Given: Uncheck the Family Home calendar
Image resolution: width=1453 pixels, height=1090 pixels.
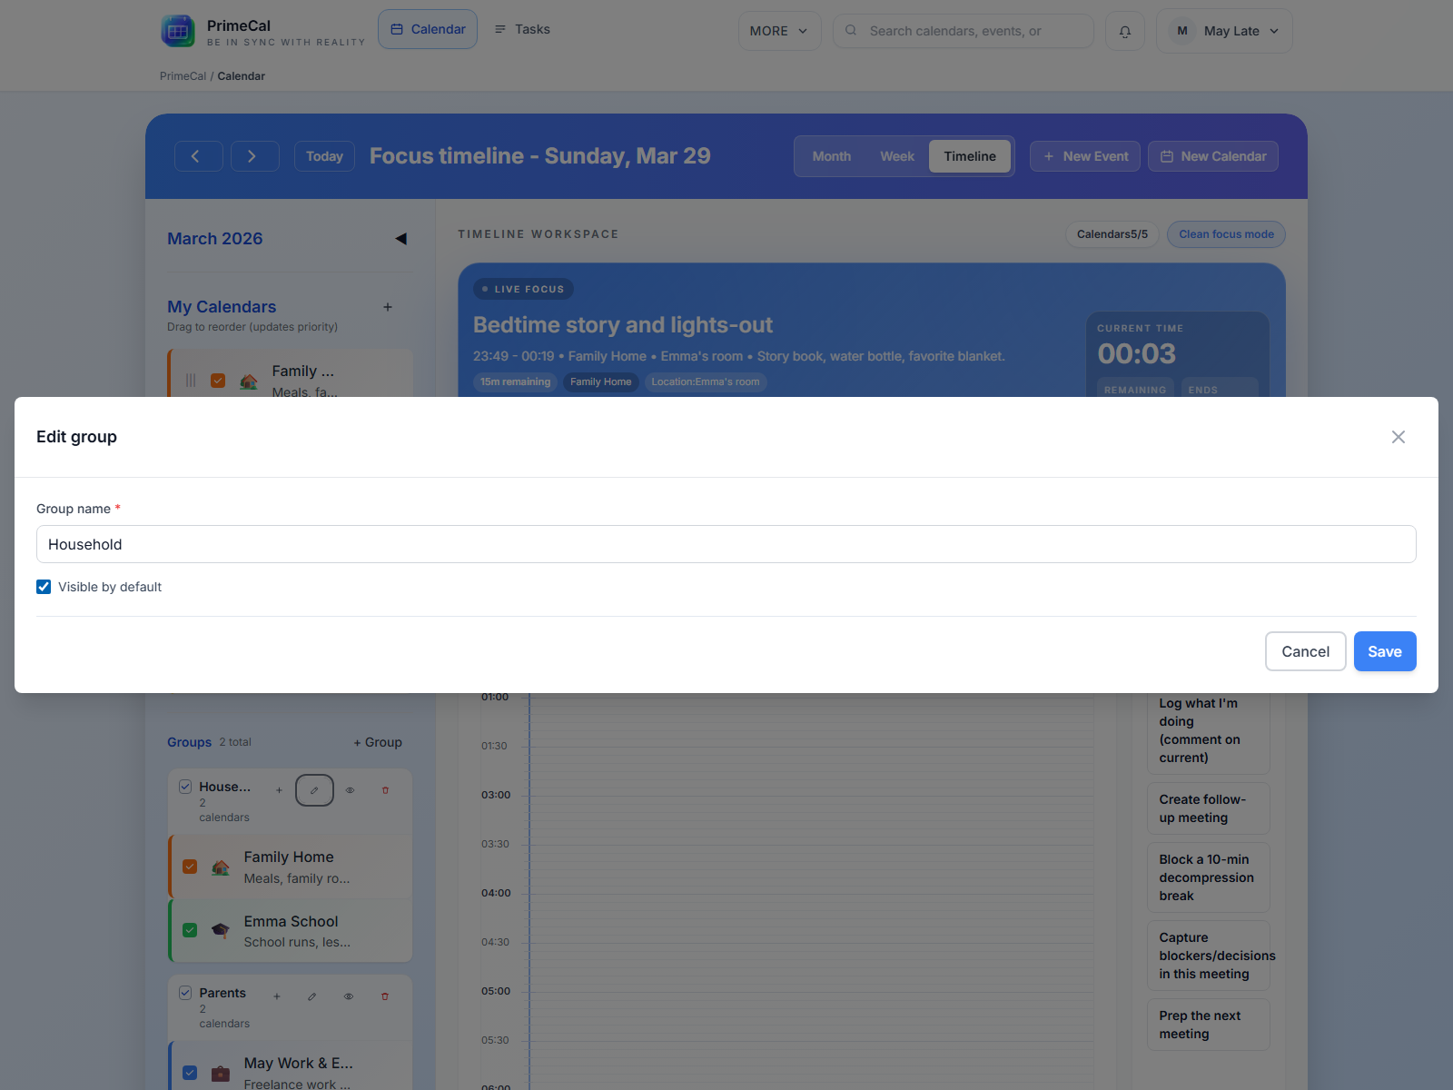Looking at the screenshot, I should (x=190, y=867).
